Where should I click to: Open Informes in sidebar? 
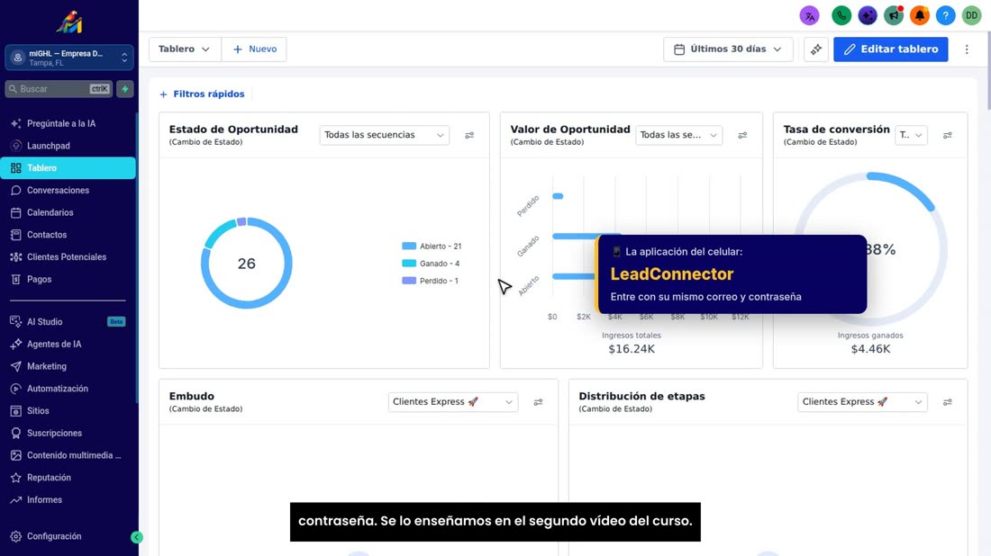point(68,500)
